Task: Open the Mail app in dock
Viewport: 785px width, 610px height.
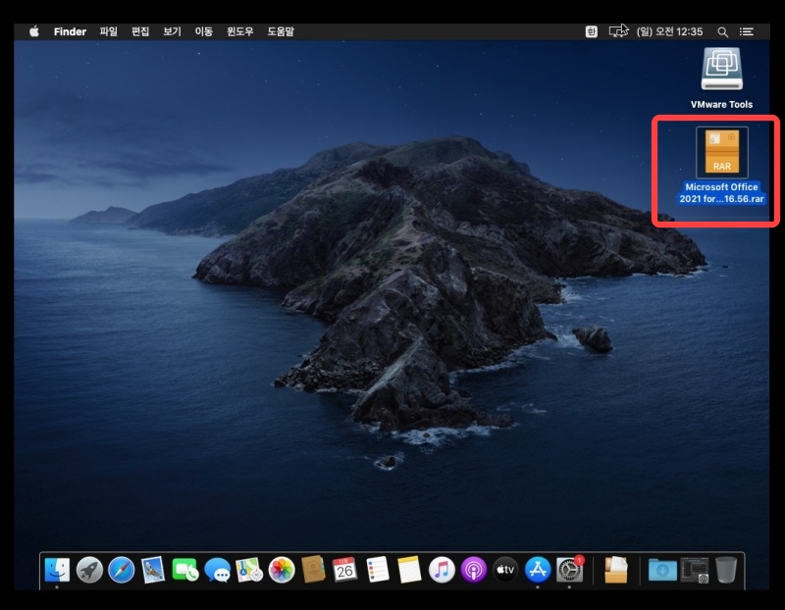Action: 153,570
